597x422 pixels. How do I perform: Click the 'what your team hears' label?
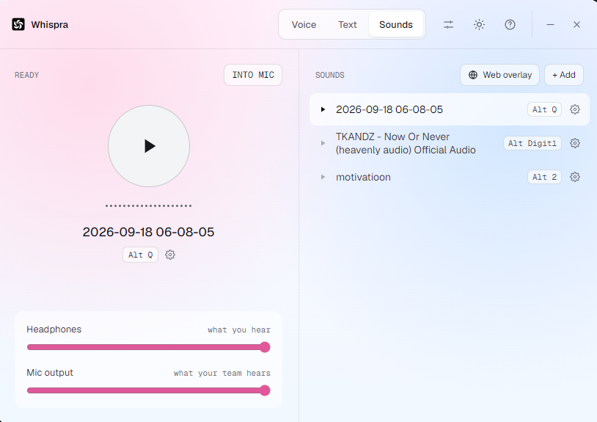pyautogui.click(x=222, y=374)
